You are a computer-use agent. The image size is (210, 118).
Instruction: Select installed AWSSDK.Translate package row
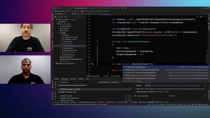(94, 89)
